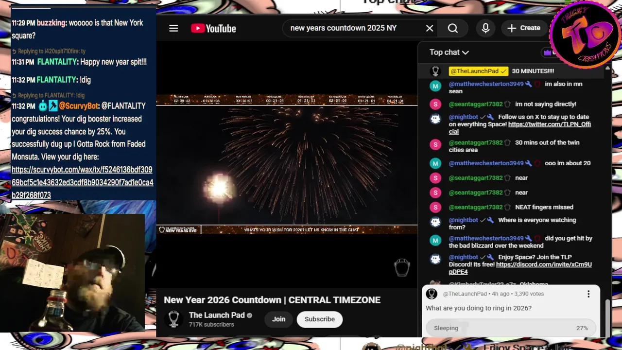
Task: Open the YouTube hamburger guide menu
Action: click(x=173, y=28)
